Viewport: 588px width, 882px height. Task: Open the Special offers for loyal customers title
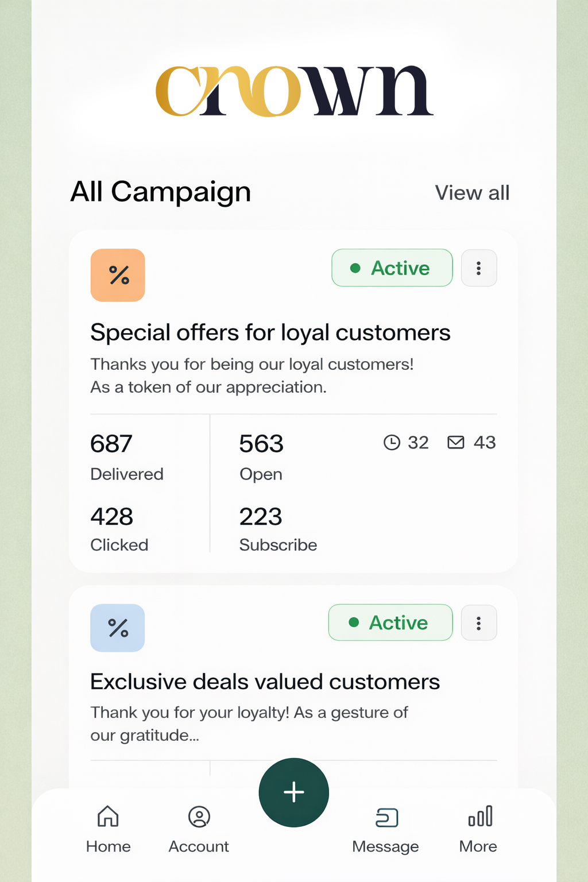tap(270, 332)
